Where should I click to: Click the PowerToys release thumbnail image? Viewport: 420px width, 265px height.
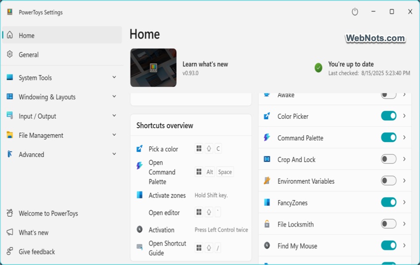click(153, 68)
